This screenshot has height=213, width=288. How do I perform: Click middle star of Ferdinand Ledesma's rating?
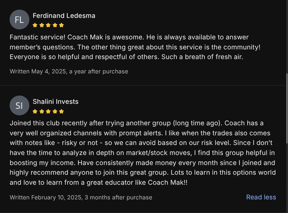(x=48, y=25)
